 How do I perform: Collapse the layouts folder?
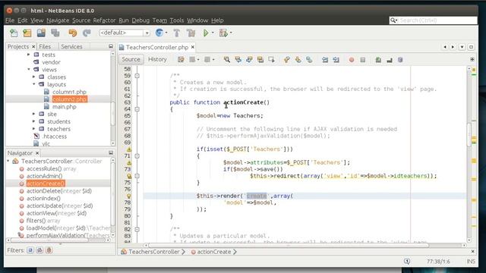tap(33, 84)
